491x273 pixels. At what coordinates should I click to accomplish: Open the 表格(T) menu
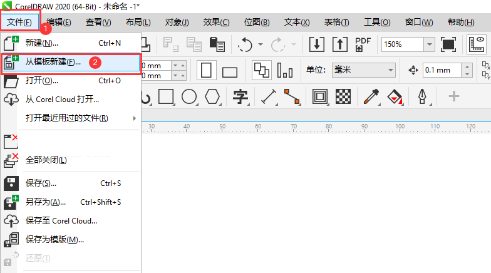(337, 23)
